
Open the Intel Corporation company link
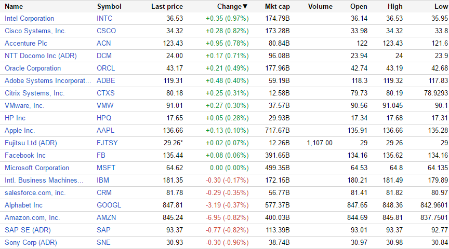[29, 18]
